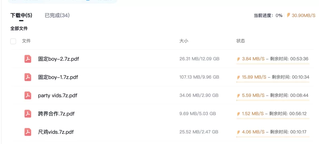Click the 大小 column header
Image resolution: width=319 pixels, height=144 pixels.
(184, 41)
